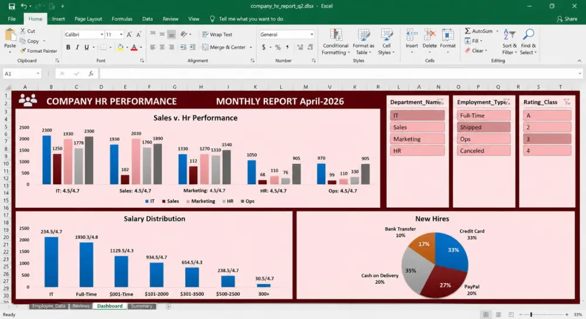The width and height of the screenshot is (586, 319).
Task: Click Increase Decimal icon
Action: tap(300, 47)
